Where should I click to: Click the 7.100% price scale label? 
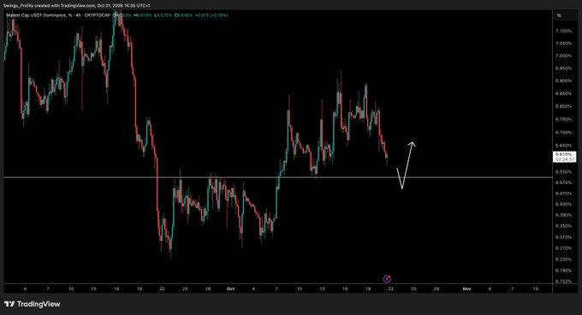[563, 31]
